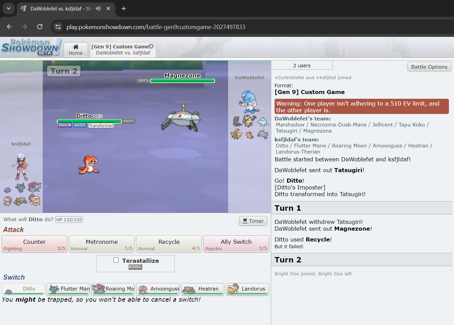Click the Jellicent icon in DaWoblefet's team
The image size is (454, 325).
[263, 121]
